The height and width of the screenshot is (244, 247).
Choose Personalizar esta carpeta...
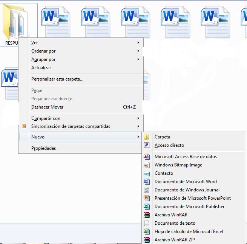[x=81, y=79]
